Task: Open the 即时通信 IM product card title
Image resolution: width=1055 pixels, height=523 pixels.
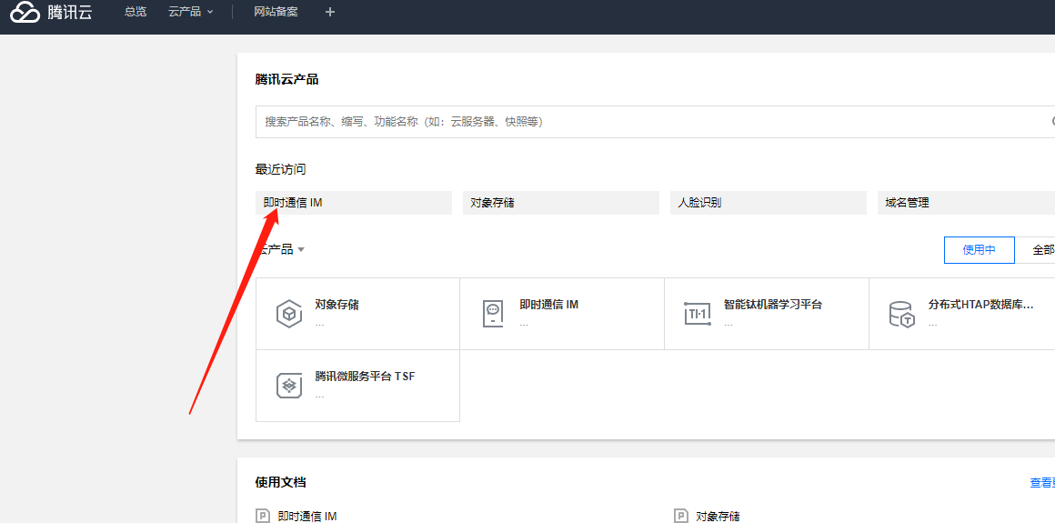Action: (x=549, y=304)
